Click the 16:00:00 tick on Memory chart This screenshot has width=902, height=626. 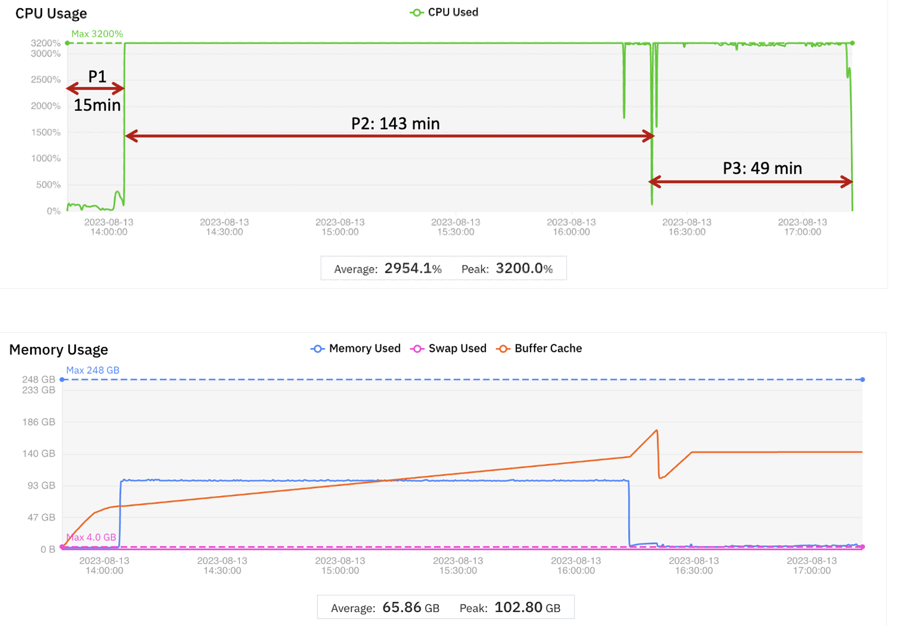point(576,565)
